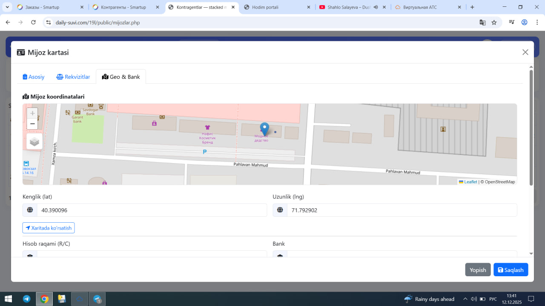
Task: Open the Google Translate icon in address bar
Action: 482,23
